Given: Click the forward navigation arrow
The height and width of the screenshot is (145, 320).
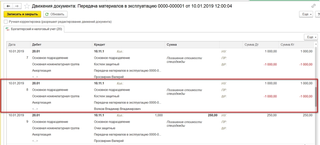Looking at the screenshot, I should pos(17,6).
